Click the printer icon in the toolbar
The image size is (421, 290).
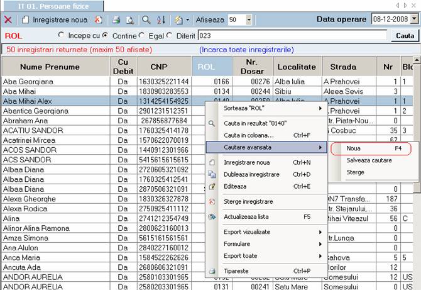pyautogui.click(x=116, y=20)
